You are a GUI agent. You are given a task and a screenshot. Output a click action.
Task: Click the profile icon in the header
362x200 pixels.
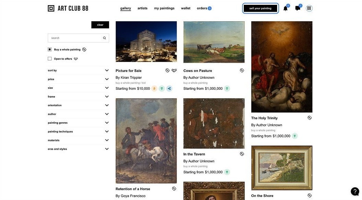tap(309, 8)
